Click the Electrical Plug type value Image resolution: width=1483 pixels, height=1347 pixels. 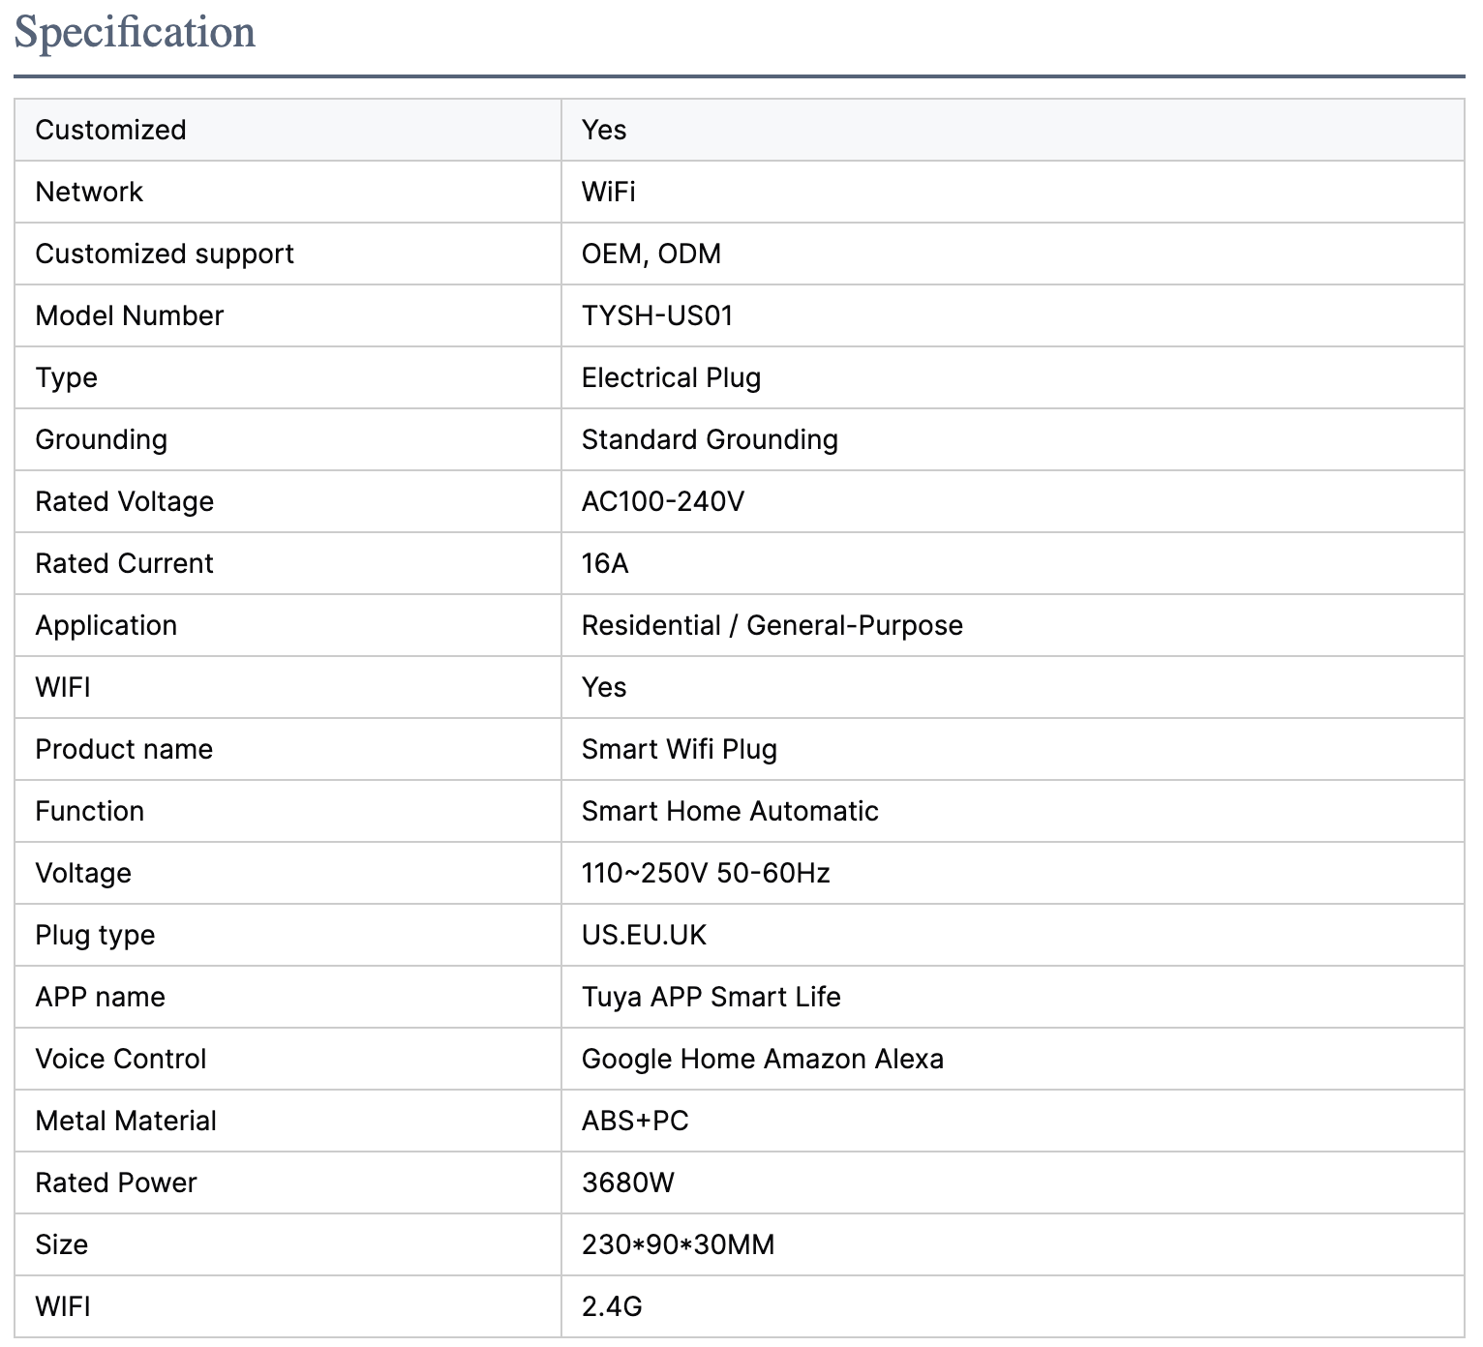pos(671,377)
